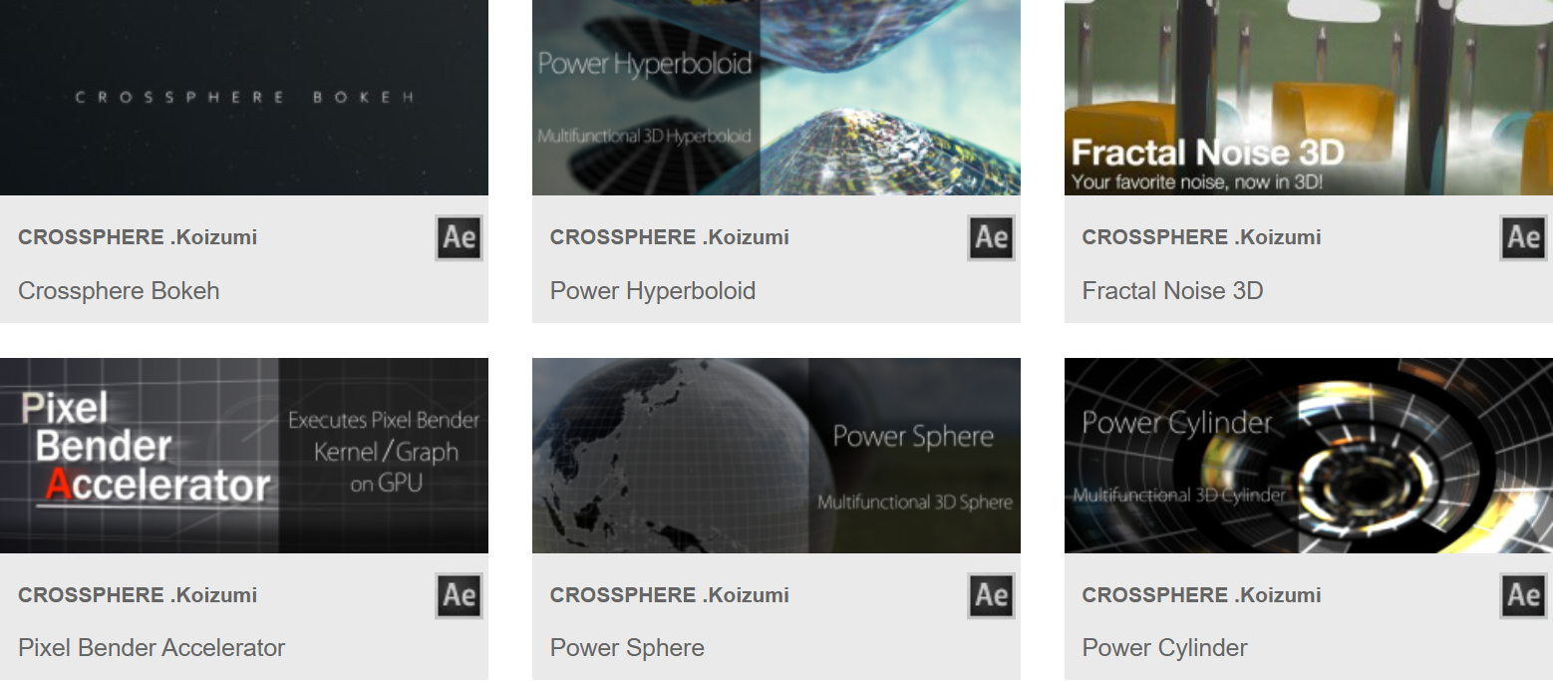This screenshot has width=1553, height=681.
Task: Click CROSSPHERE .Koizumi on Fractal Noise 3D card
Action: coord(1200,236)
